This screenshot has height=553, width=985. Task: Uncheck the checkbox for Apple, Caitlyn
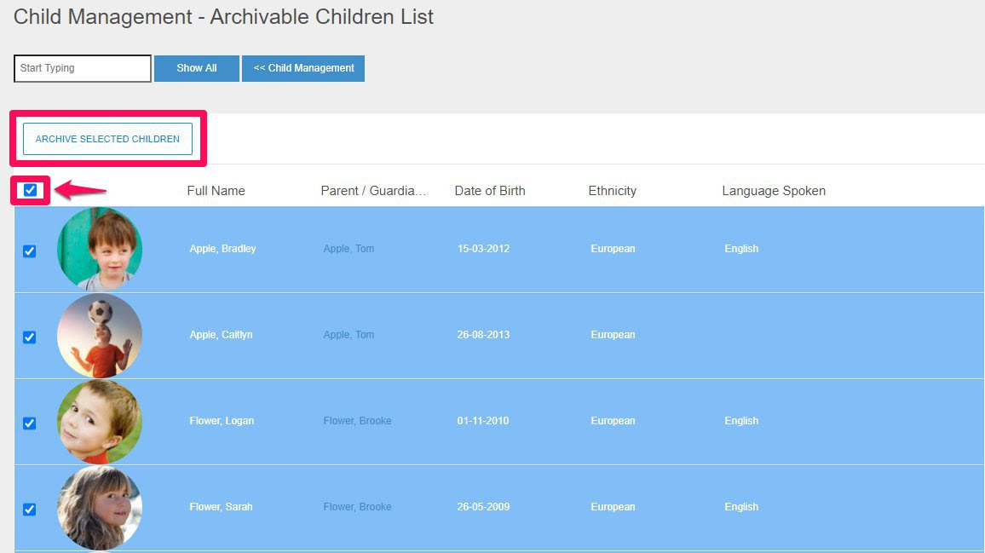pos(29,337)
